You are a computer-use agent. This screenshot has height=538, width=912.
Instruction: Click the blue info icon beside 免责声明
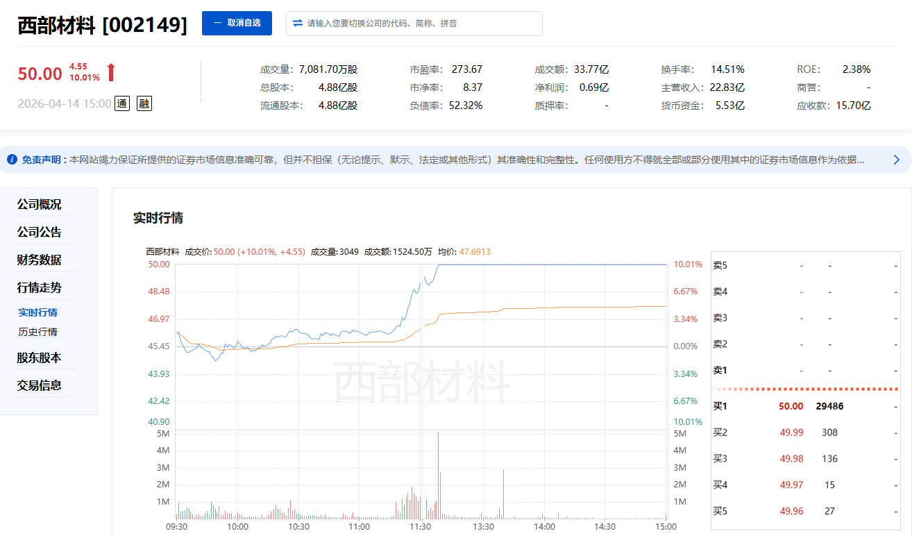(x=12, y=160)
